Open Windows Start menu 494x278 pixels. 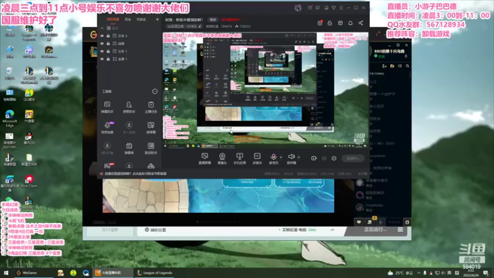click(x=6, y=273)
